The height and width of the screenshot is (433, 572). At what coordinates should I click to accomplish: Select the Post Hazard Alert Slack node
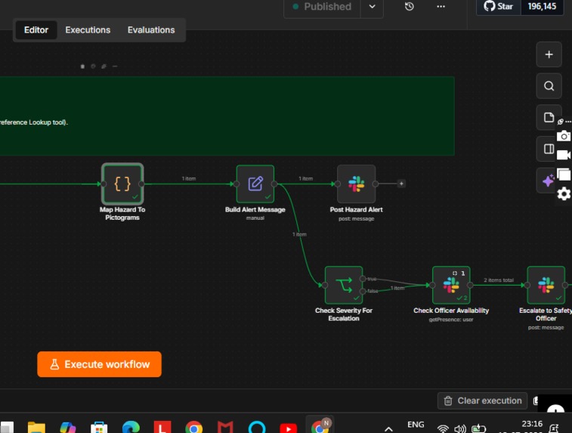(356, 184)
